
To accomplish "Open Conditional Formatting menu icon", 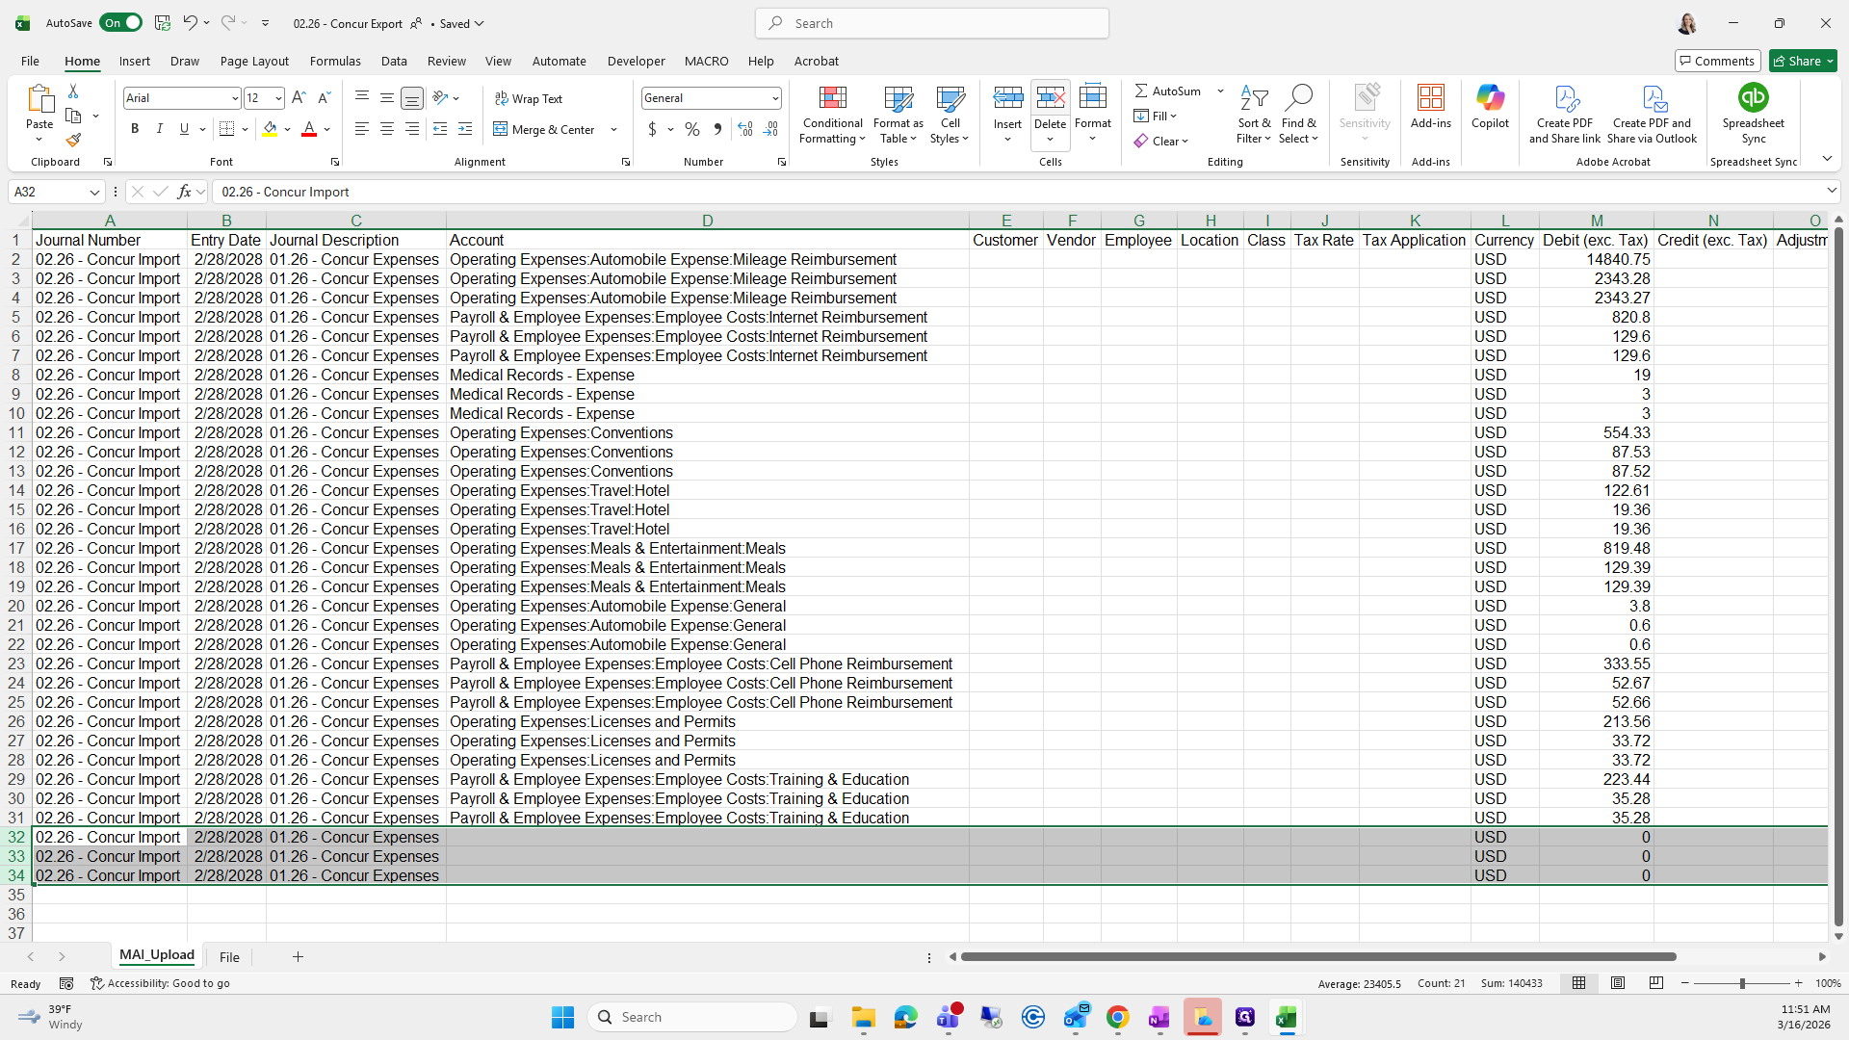I will [832, 99].
